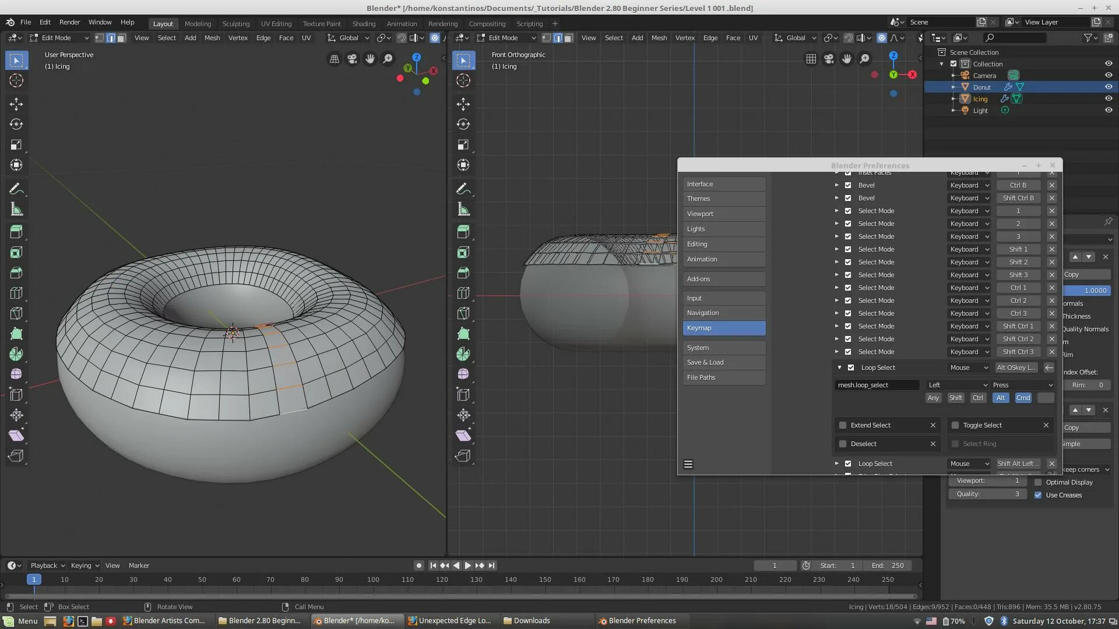The height and width of the screenshot is (629, 1119).
Task: Open the Edit Mode dropdown in left viewport
Action: click(59, 38)
